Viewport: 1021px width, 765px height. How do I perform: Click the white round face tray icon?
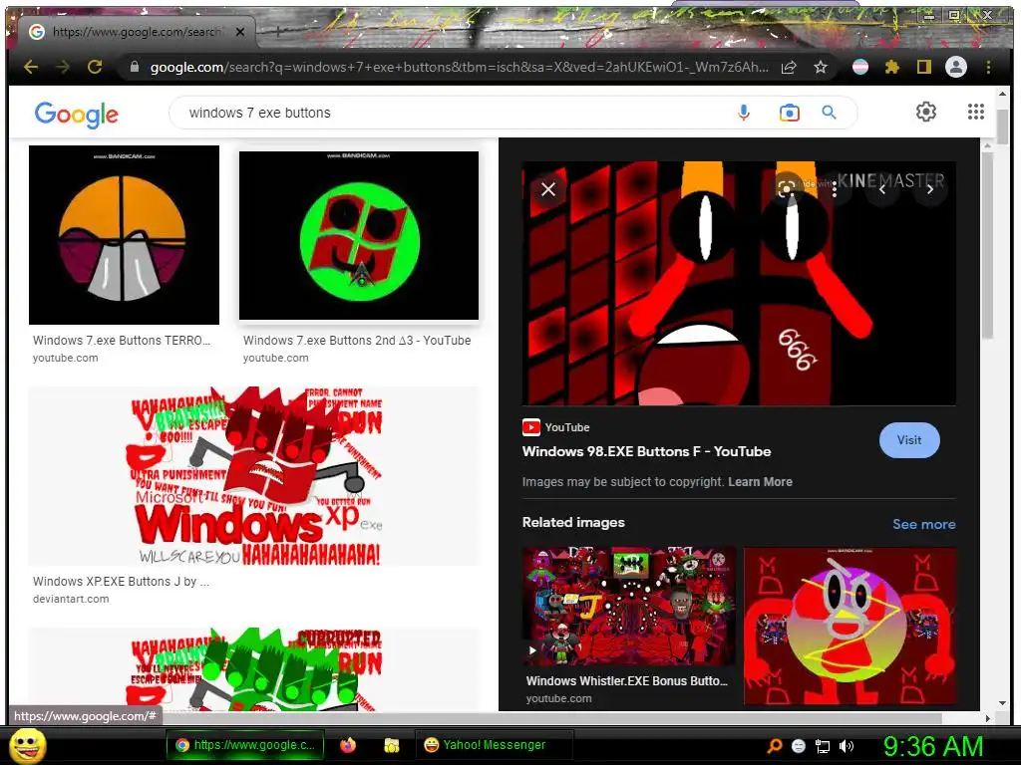tap(799, 746)
